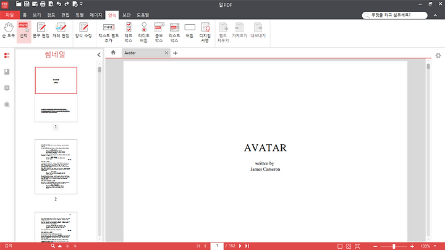Open the 도움말 (Help) tab
The width and height of the screenshot is (445, 250).
(143, 15)
